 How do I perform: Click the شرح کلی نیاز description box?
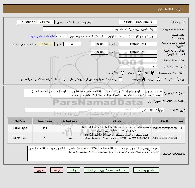click(x=93, y=93)
